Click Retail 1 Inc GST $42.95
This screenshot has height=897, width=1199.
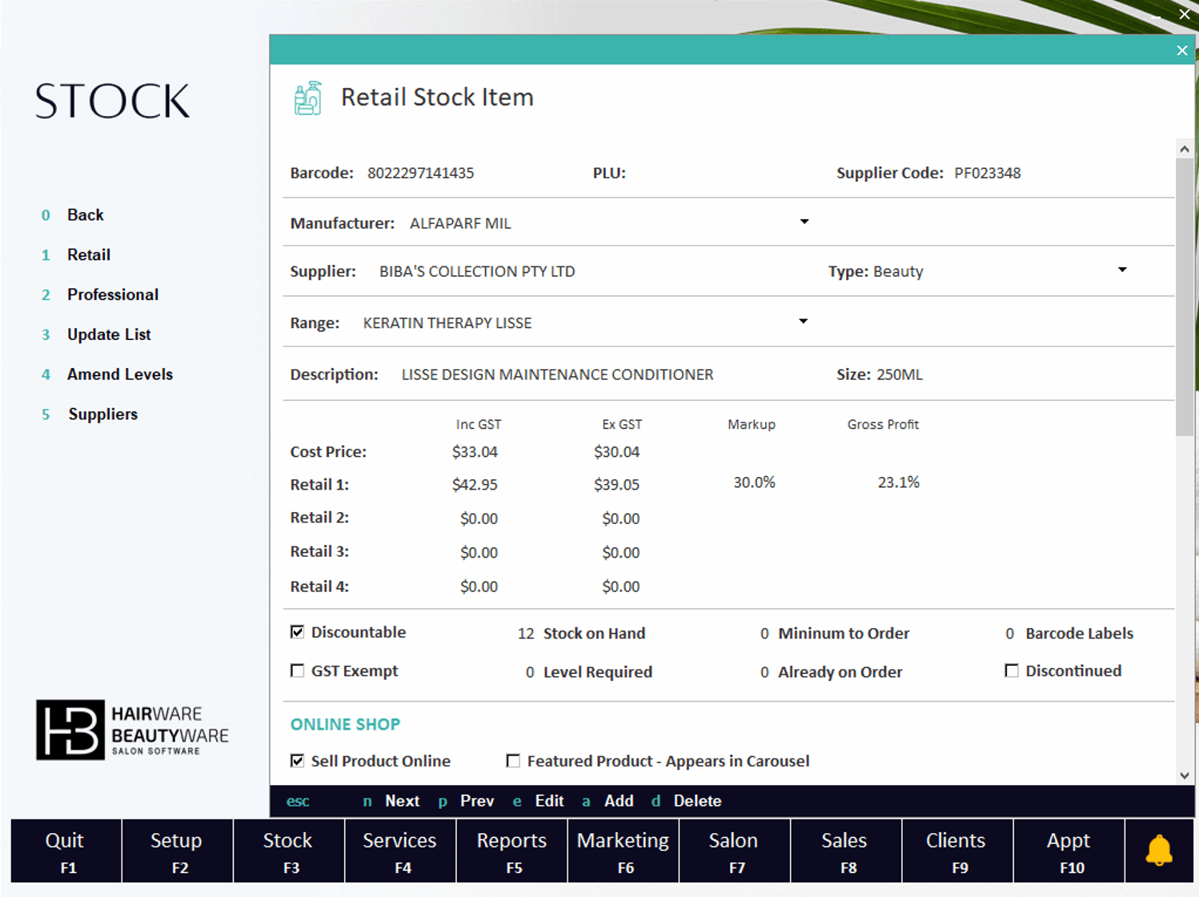click(x=475, y=485)
